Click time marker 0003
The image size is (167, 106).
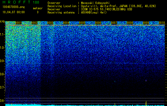pyautogui.click(x=50, y=23)
